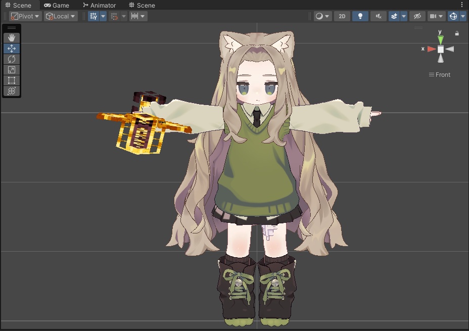469x331 pixels.
Task: Click the orientation gizmo center cube
Action: [441, 49]
